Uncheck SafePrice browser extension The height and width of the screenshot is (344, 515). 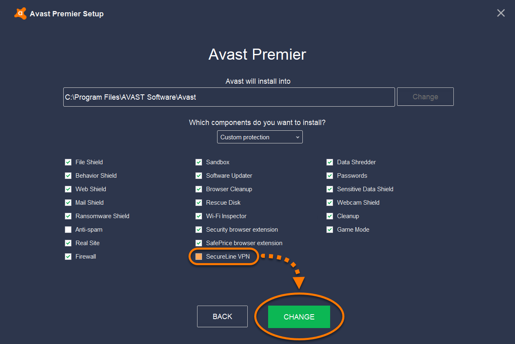tap(199, 243)
